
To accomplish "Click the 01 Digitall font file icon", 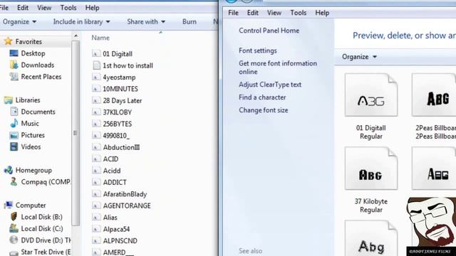I will click(96, 54).
